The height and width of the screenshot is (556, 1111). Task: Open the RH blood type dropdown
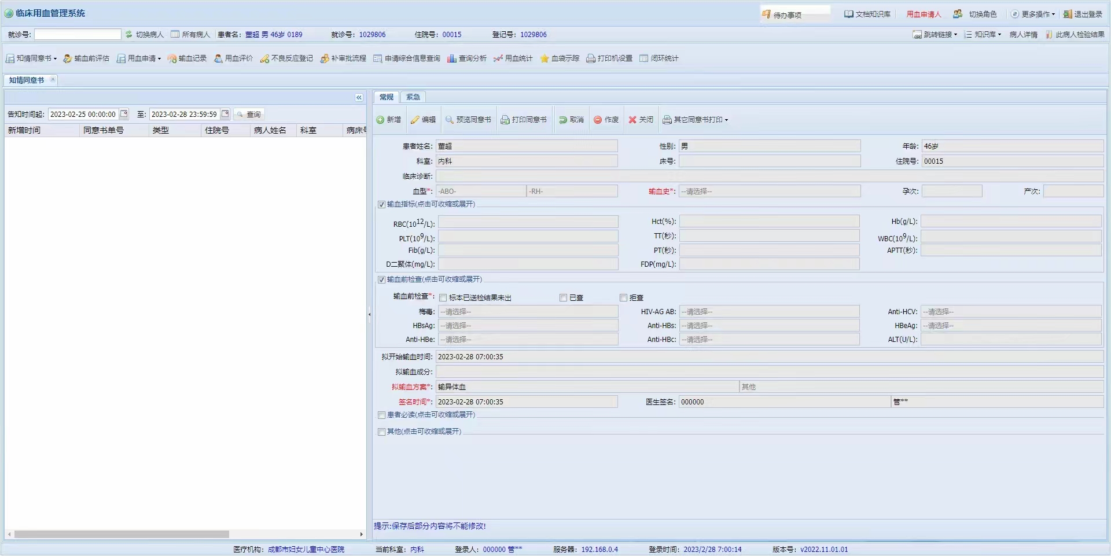click(x=572, y=192)
